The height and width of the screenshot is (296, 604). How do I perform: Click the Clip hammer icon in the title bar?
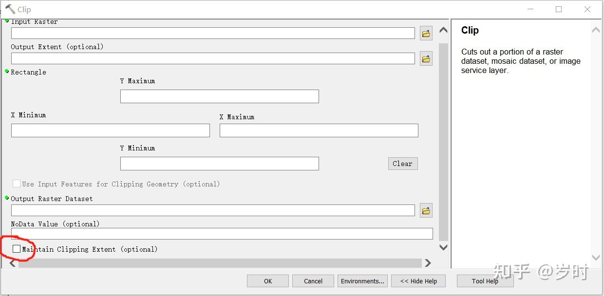click(10, 9)
